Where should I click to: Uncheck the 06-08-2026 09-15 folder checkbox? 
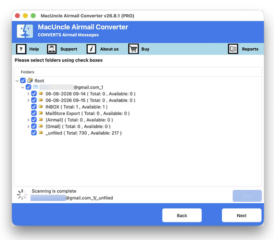[x=34, y=100]
